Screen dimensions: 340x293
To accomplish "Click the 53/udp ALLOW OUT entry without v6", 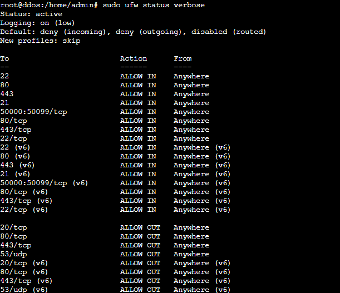I will [13, 254].
